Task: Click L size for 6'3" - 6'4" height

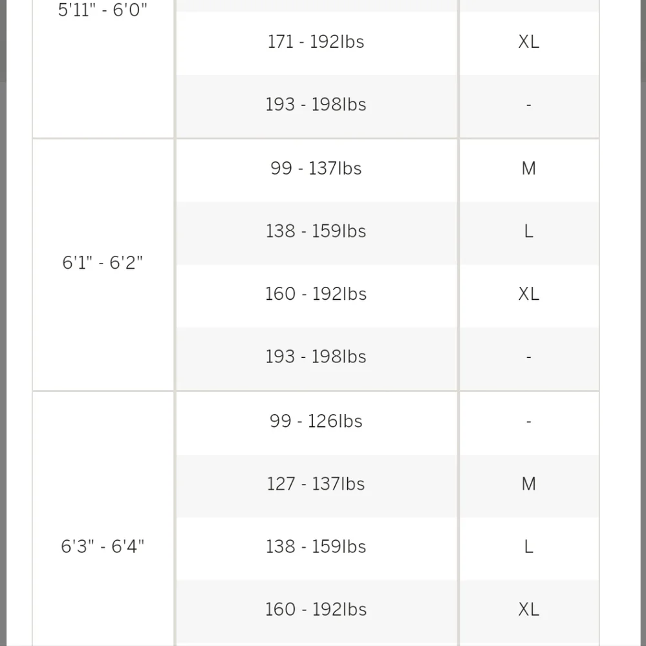Action: 529,547
